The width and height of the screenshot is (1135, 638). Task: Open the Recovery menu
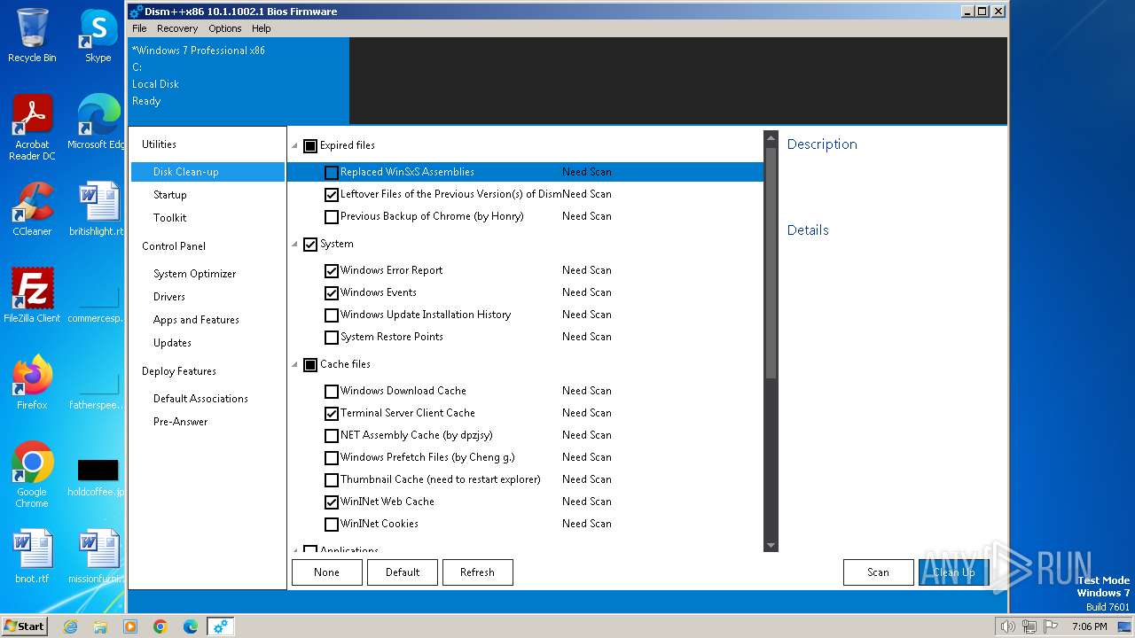point(177,28)
